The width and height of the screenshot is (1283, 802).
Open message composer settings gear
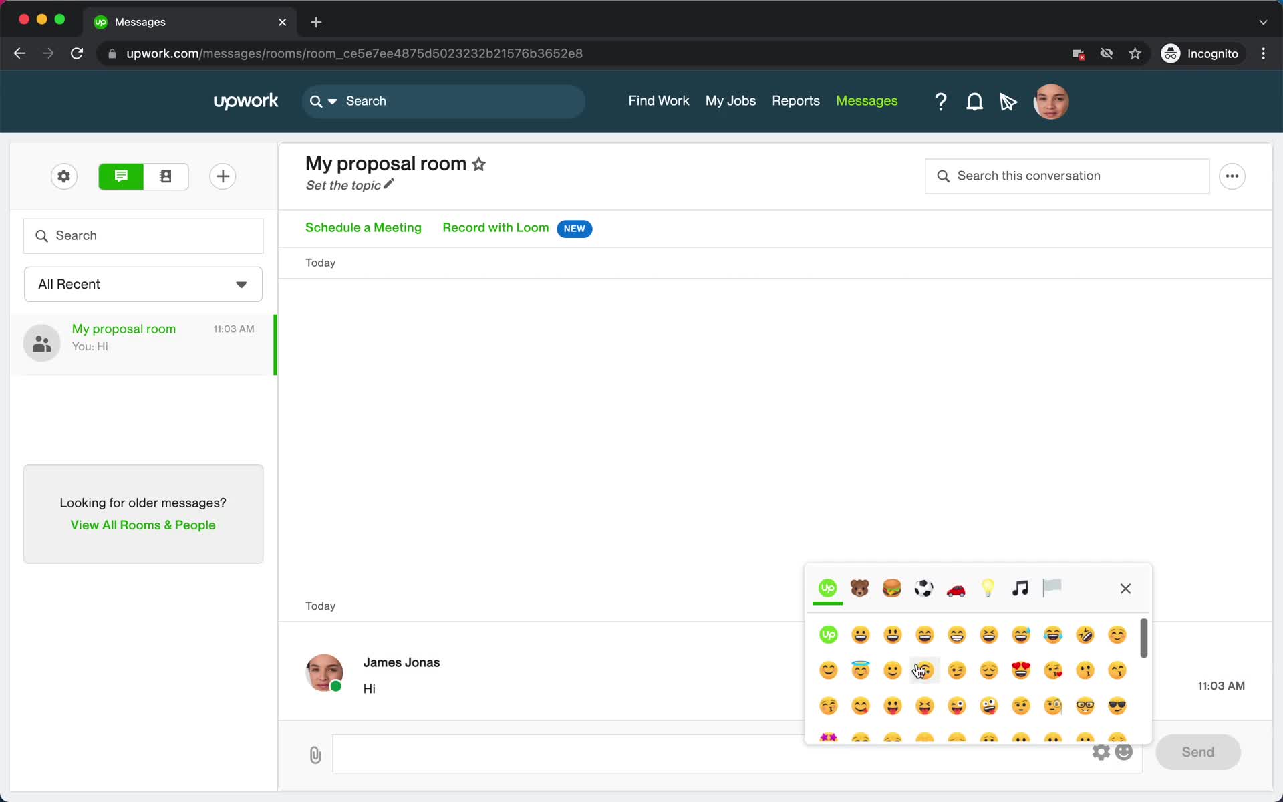[x=1101, y=752]
